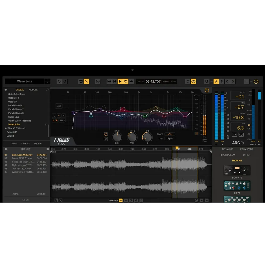Viewport: 265px width, 265px height.
Task: Switch to the GLOBAL presets tab
Action: tap(20, 90)
